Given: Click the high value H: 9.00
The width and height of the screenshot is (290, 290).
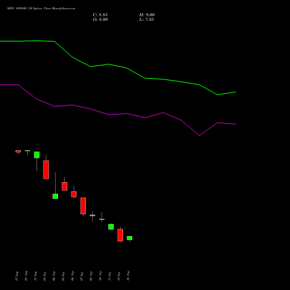Looking at the screenshot, I should tap(147, 15).
